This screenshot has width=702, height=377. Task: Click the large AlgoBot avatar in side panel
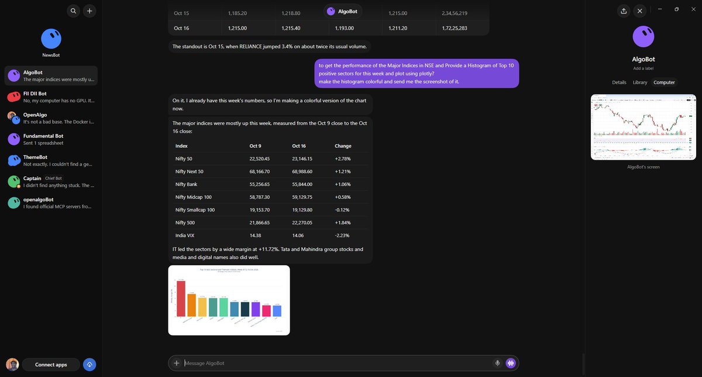coord(643,37)
